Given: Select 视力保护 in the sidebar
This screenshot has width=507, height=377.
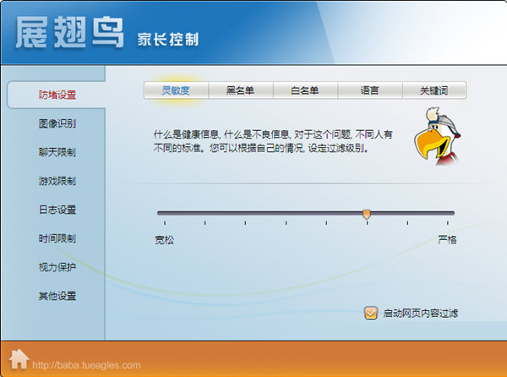Looking at the screenshot, I should (x=57, y=267).
